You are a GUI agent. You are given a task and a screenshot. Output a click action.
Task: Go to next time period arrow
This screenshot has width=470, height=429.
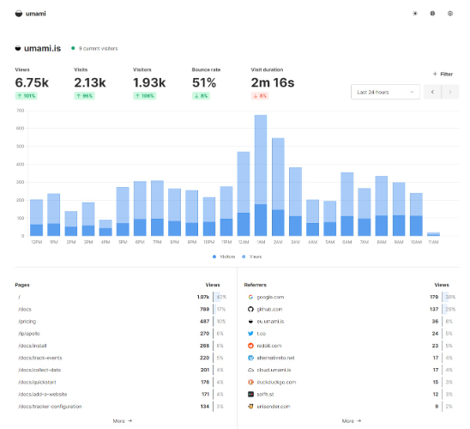click(450, 92)
